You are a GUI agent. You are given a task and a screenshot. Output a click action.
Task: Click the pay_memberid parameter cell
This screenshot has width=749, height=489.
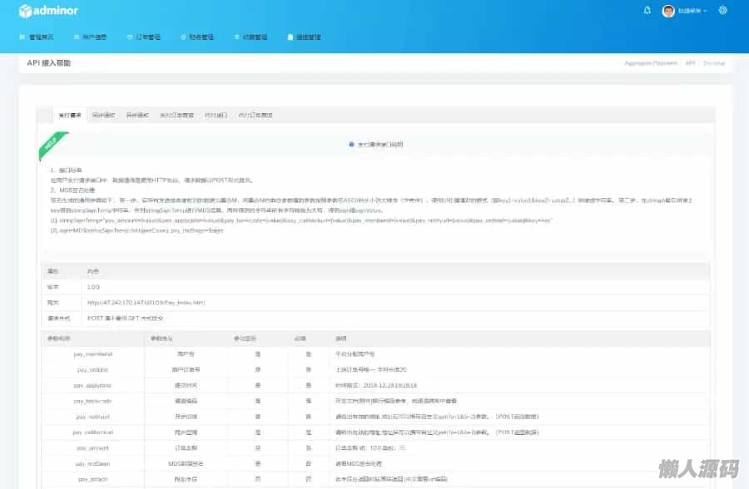pos(93,353)
